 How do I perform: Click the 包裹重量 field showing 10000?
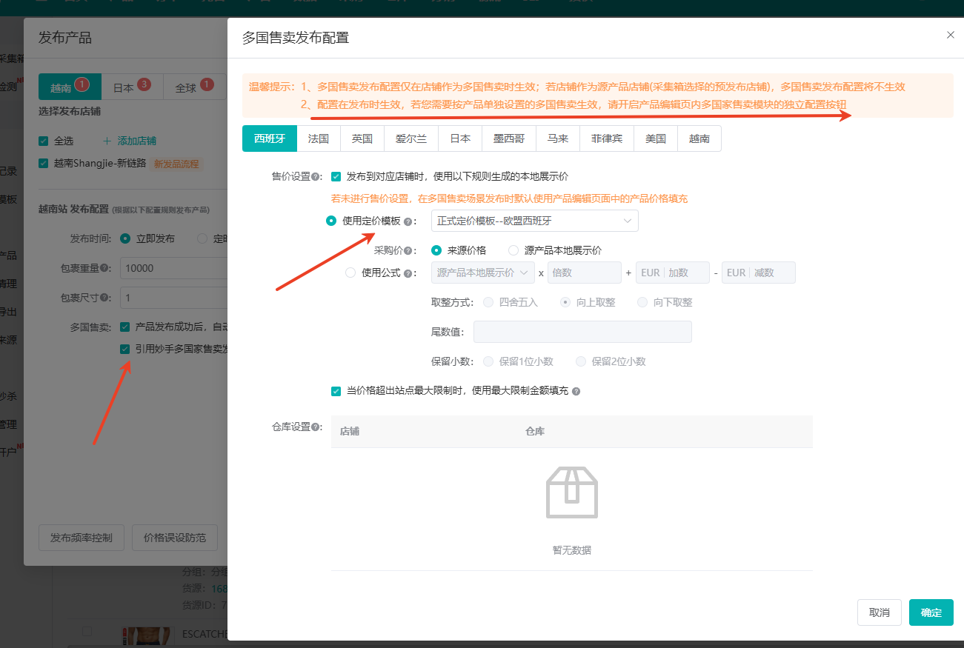(173, 268)
